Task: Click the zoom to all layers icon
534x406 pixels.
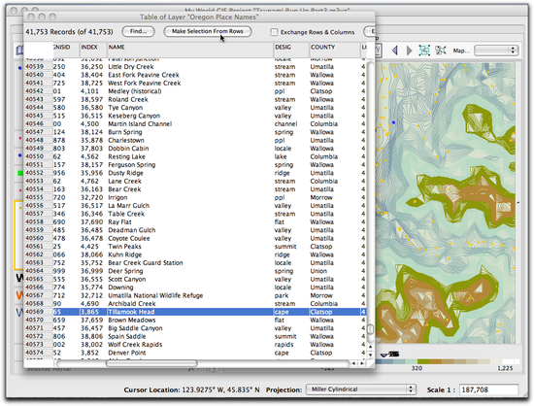Action: click(x=424, y=51)
